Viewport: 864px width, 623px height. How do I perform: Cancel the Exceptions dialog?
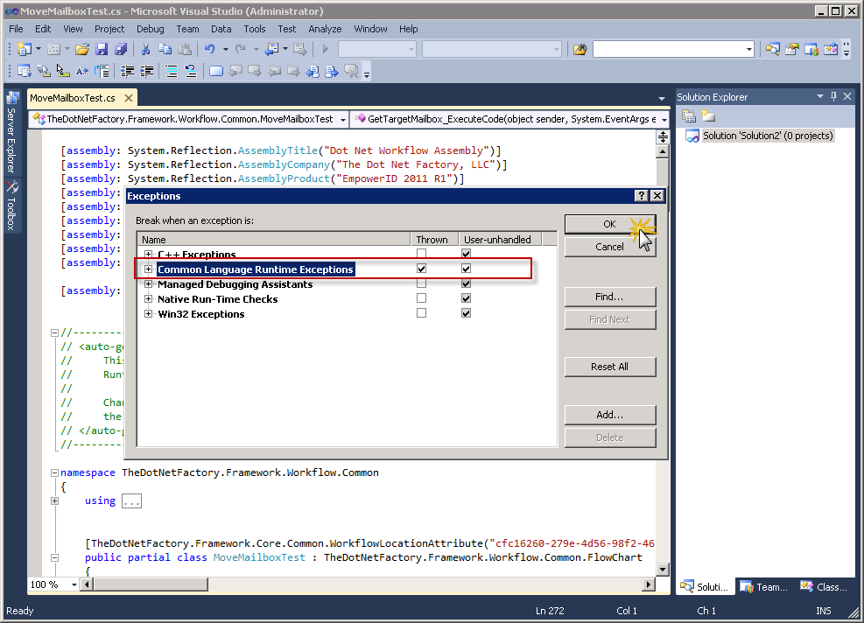pos(610,247)
